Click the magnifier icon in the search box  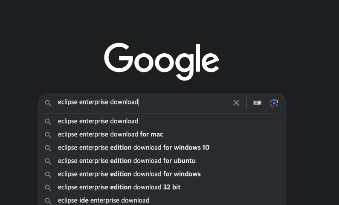tap(48, 103)
